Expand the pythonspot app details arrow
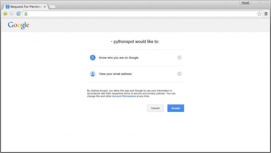The image size is (271, 153). 112,42
